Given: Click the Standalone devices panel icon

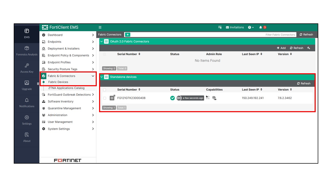Looking at the screenshot, I should coord(106,77).
